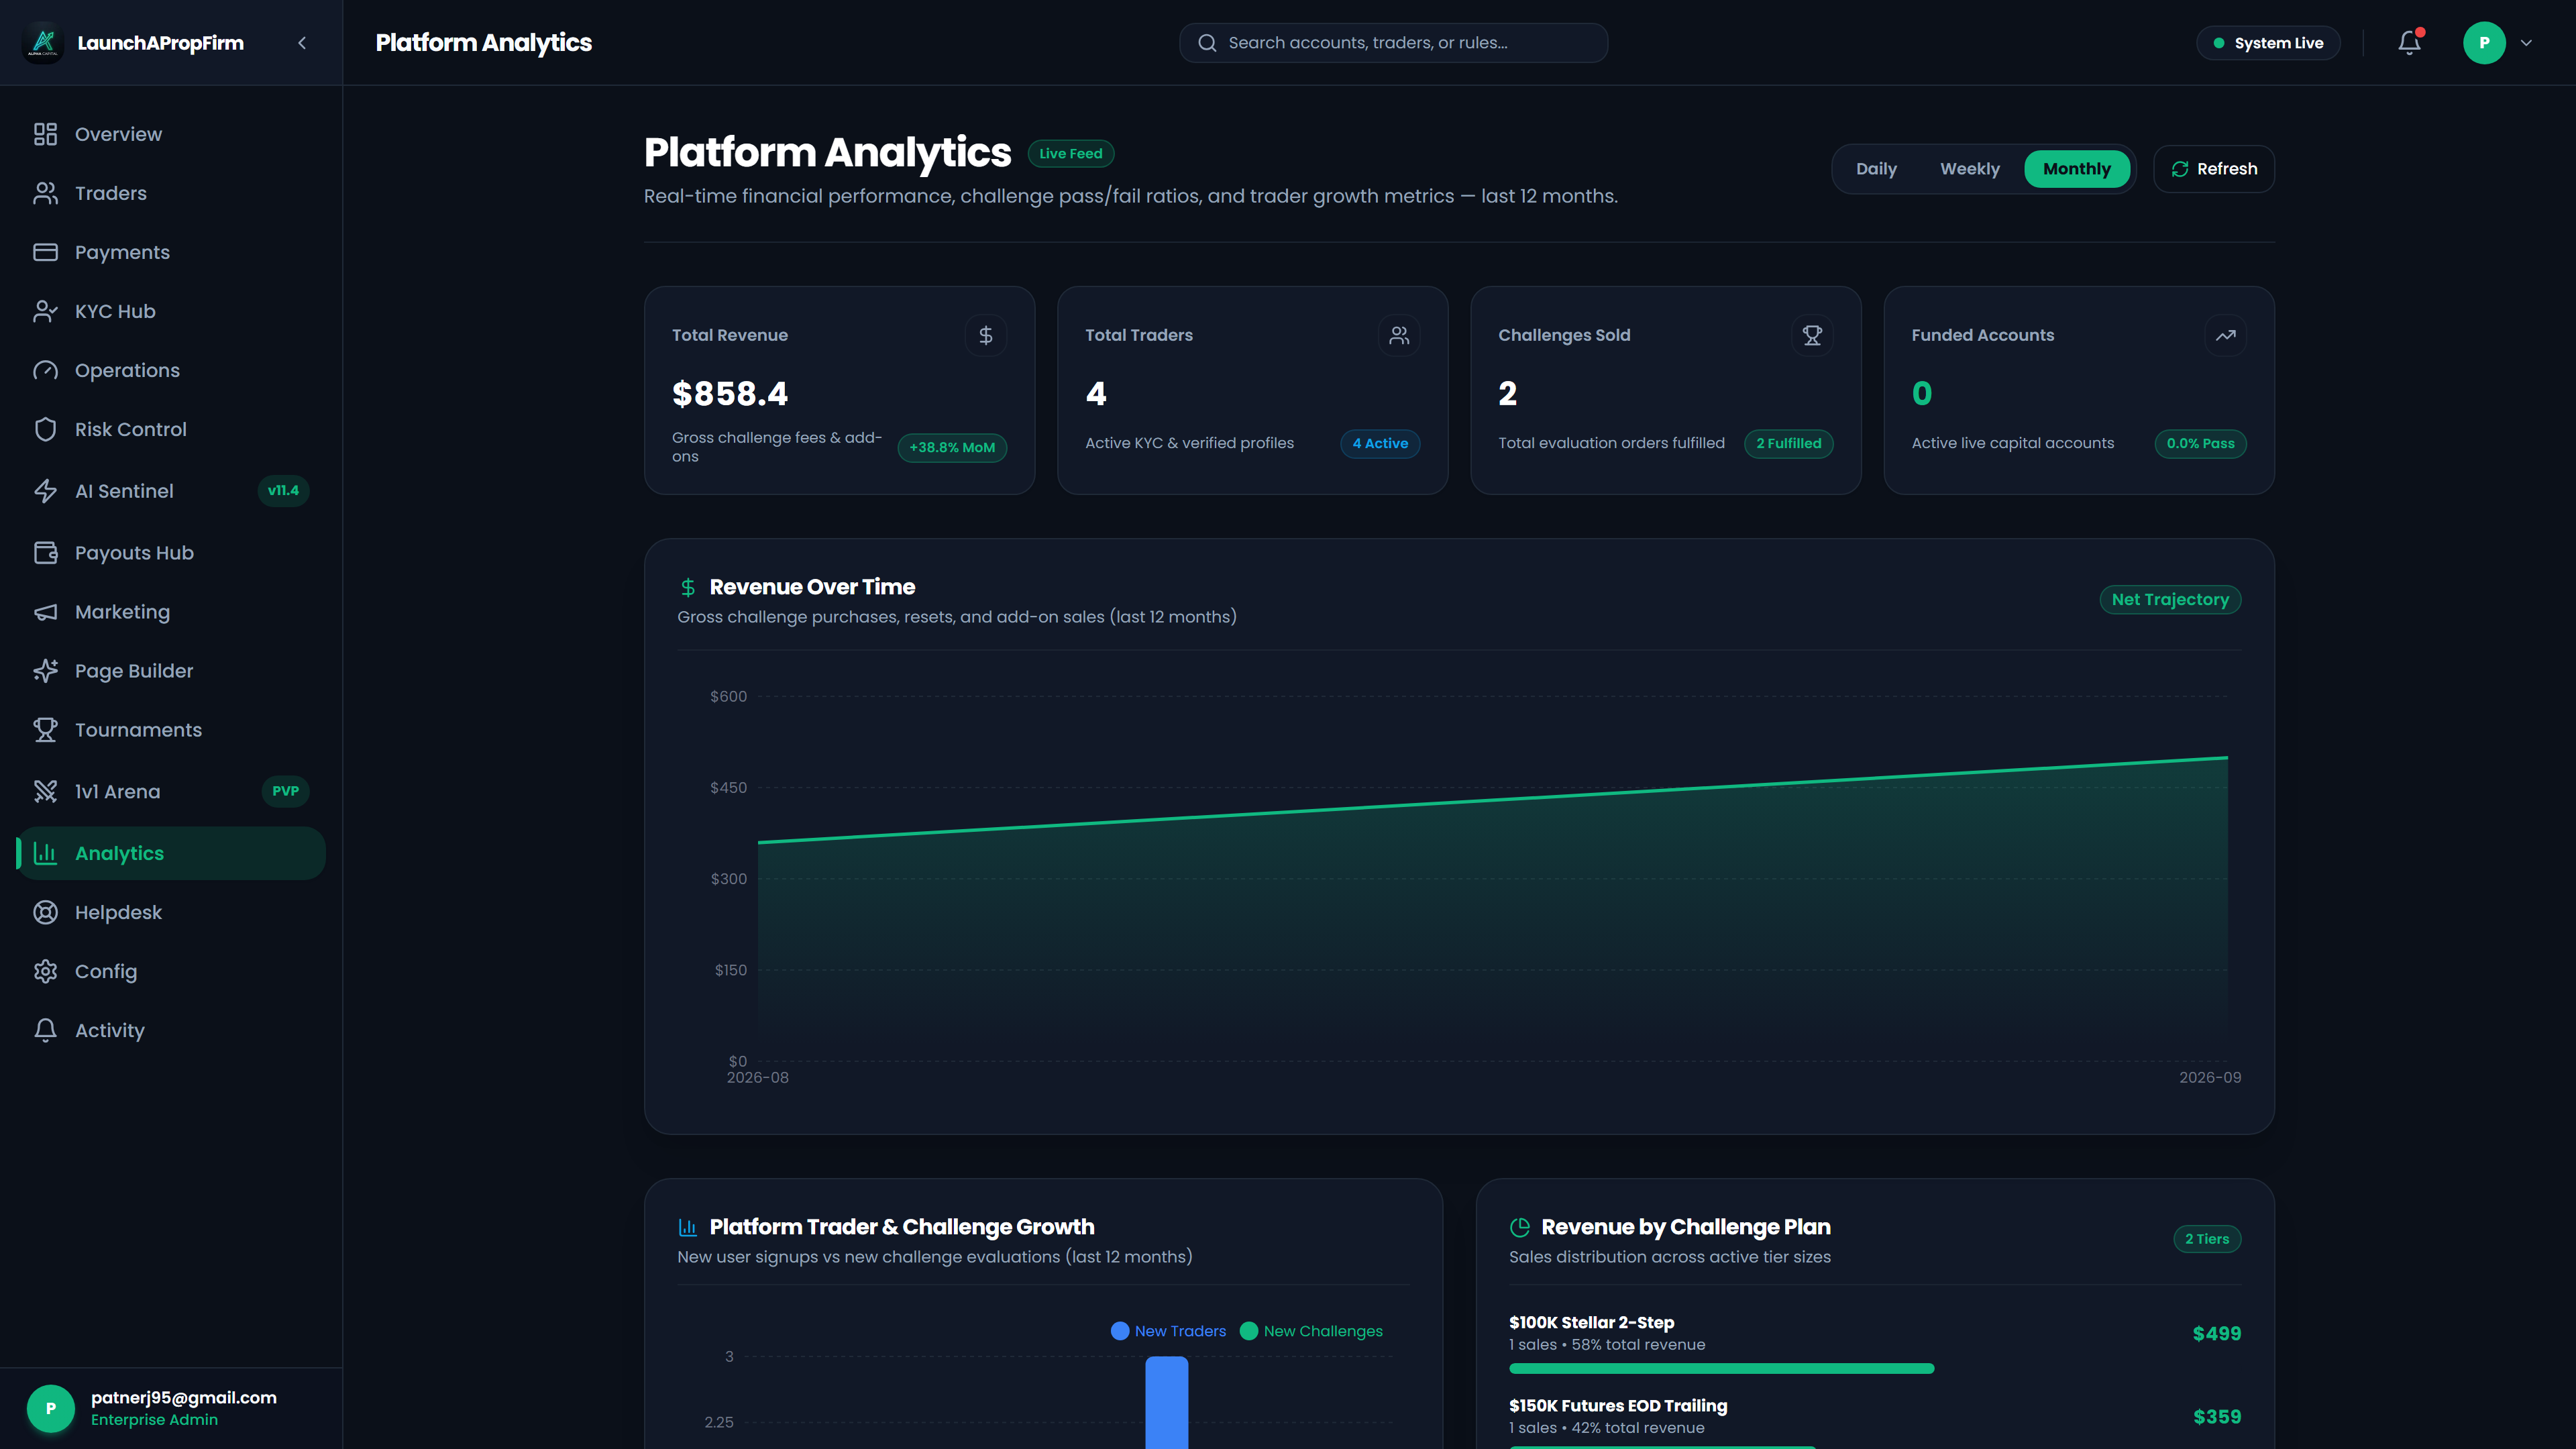The width and height of the screenshot is (2576, 1449).
Task: Click the Refresh button
Action: pyautogui.click(x=2213, y=169)
